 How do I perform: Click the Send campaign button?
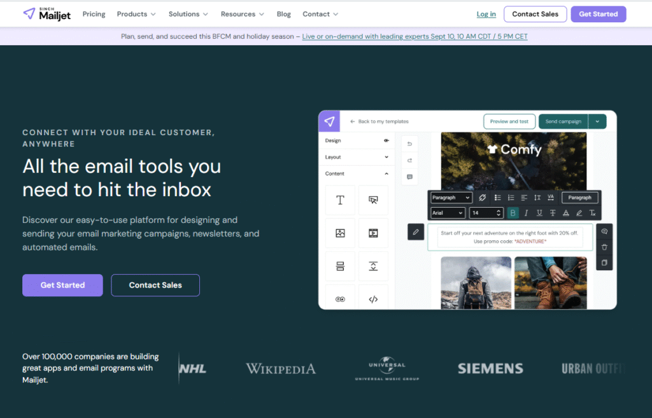coord(563,122)
